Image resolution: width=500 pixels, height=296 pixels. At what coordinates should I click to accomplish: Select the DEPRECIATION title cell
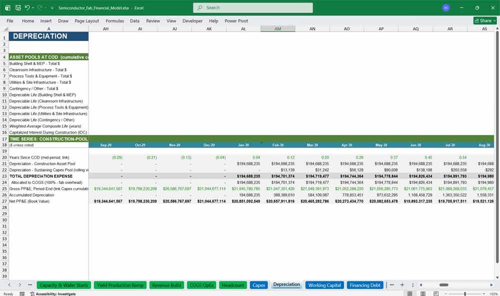point(49,36)
